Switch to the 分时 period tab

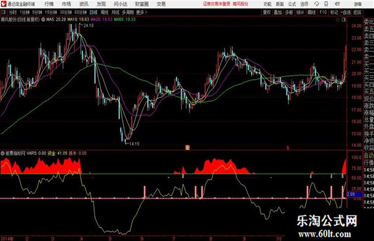coord(13,12)
